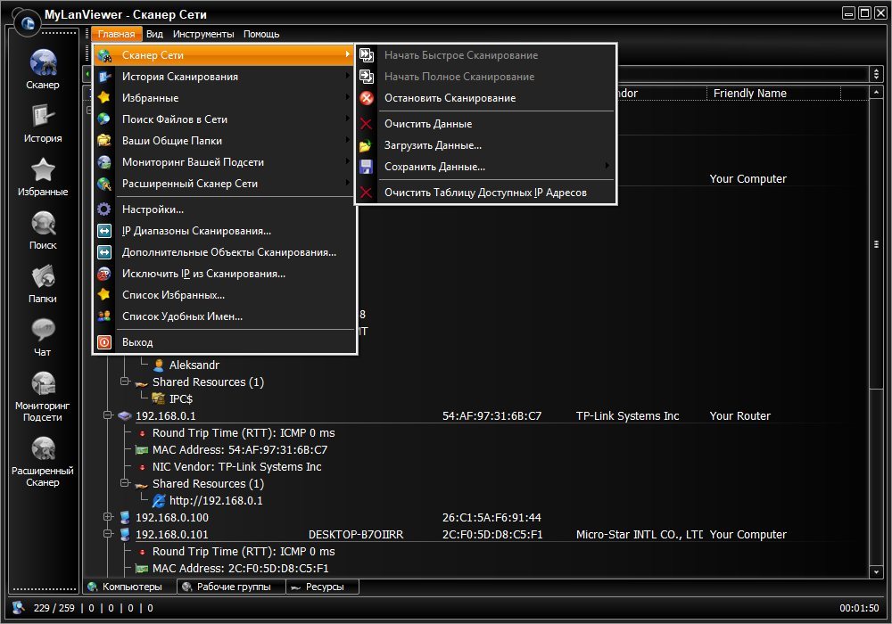Click the История sidebar icon
892x624 pixels.
[43, 121]
